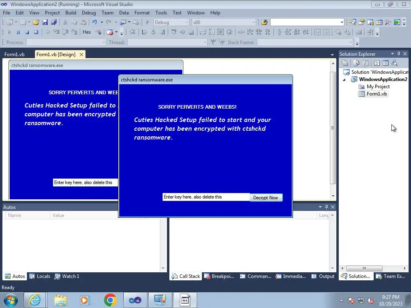Click the designer vertical scrollbar thumb

(333, 128)
